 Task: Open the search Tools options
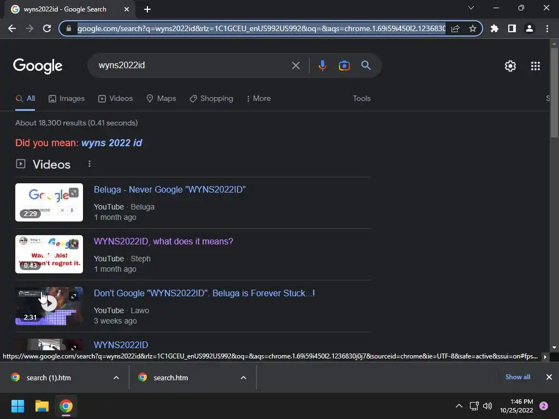(361, 99)
